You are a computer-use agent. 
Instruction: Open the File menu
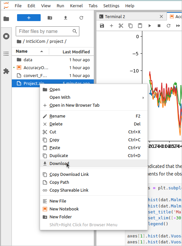(18, 6)
